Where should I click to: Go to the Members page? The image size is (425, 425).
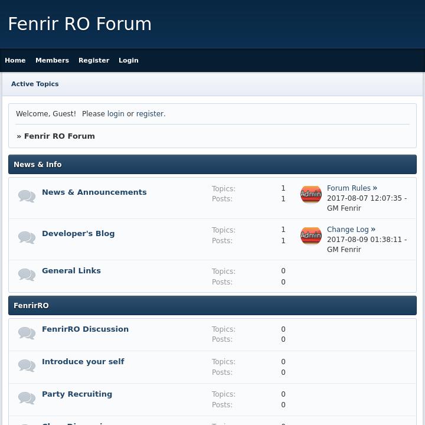click(x=52, y=60)
